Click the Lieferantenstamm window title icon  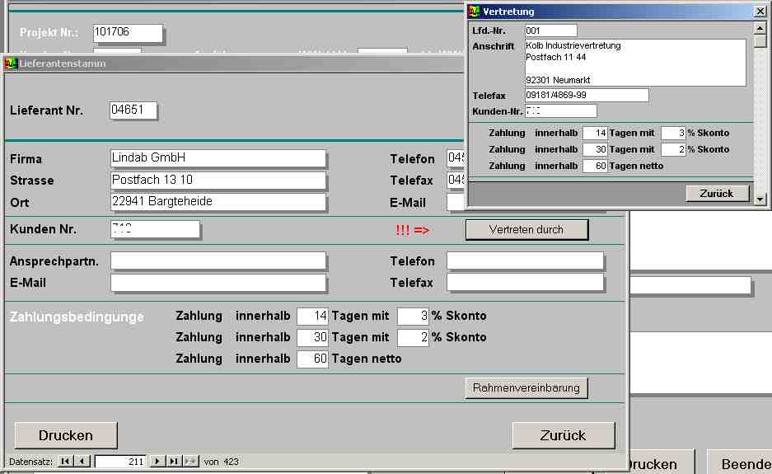tap(11, 63)
